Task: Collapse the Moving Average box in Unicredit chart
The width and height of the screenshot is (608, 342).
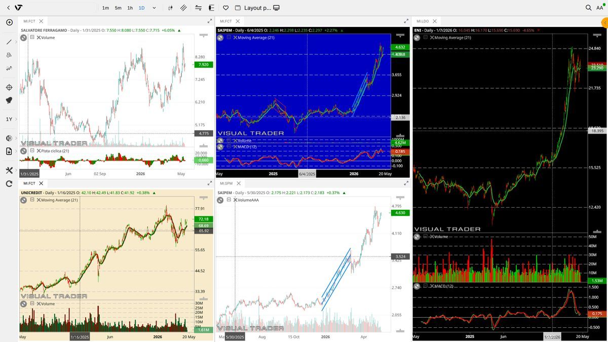Action: point(32,200)
